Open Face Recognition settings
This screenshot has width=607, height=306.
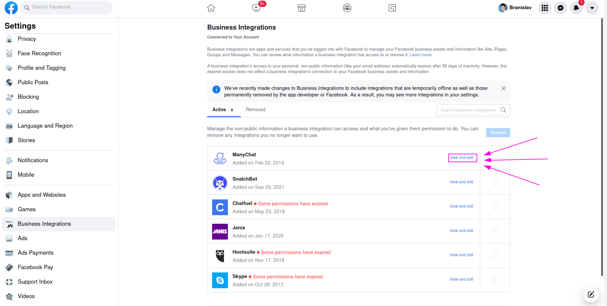[59, 53]
